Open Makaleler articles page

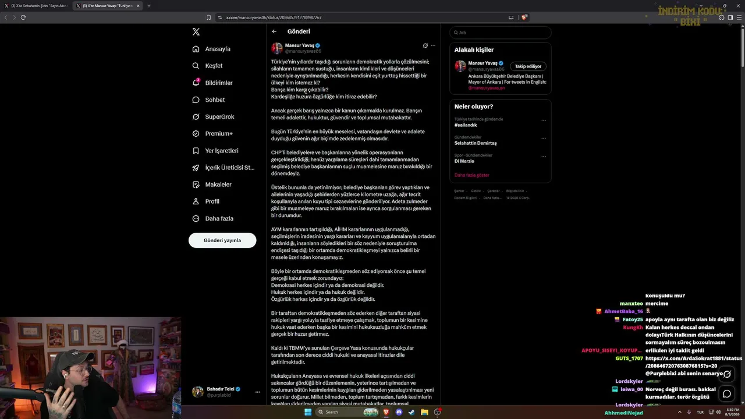212,184
